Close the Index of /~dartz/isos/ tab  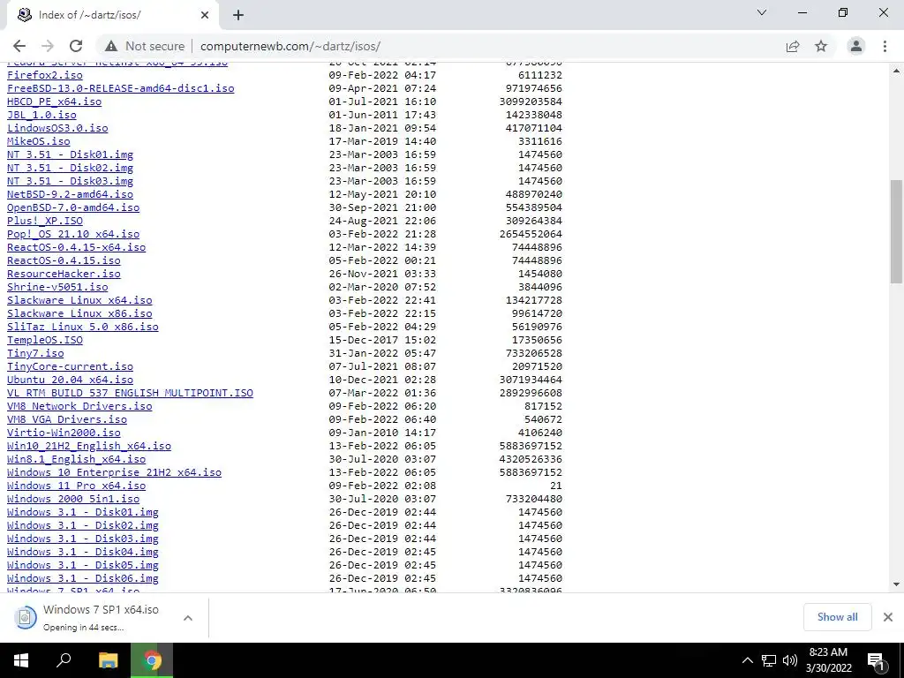[x=205, y=15]
